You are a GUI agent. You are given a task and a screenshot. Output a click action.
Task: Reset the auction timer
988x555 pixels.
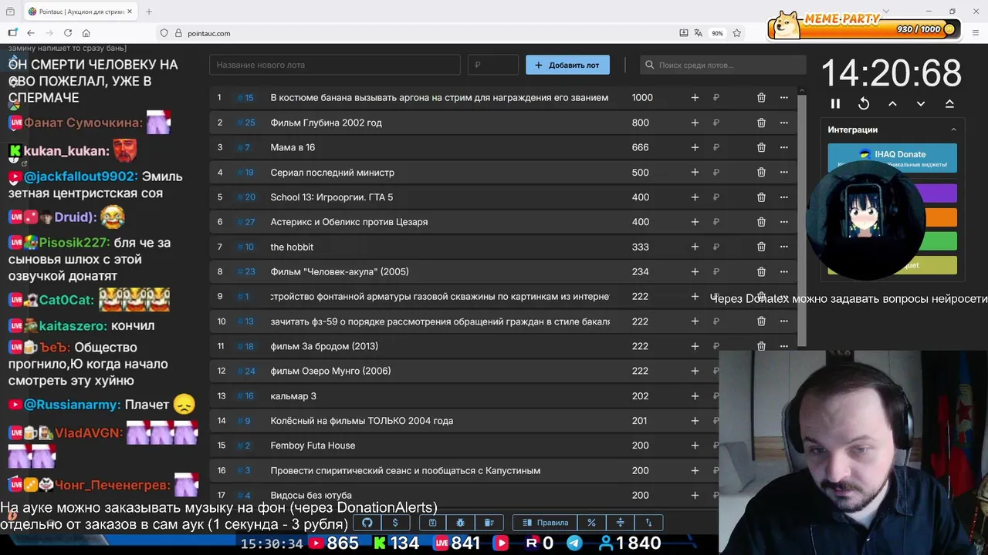(x=864, y=103)
